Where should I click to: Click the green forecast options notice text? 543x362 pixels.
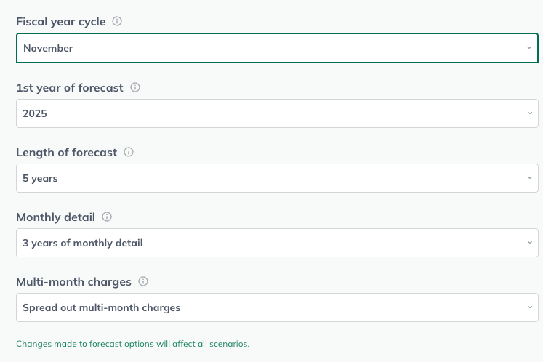pyautogui.click(x=132, y=344)
